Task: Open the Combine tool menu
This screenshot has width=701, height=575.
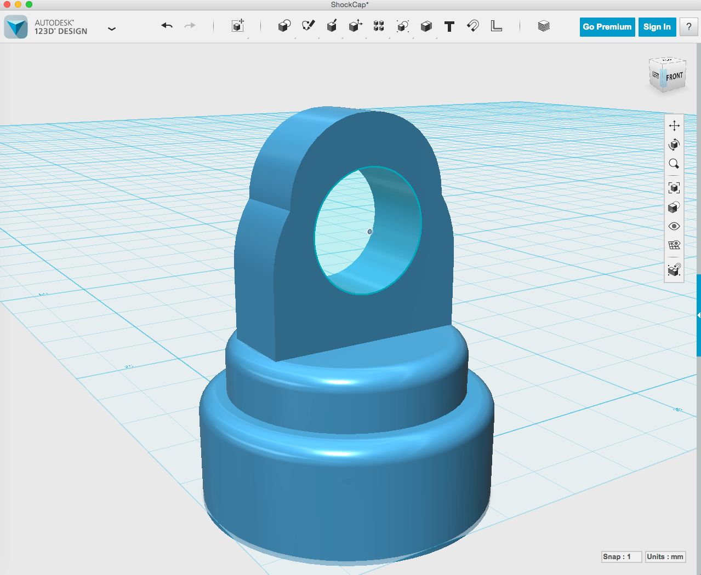Action: (426, 26)
